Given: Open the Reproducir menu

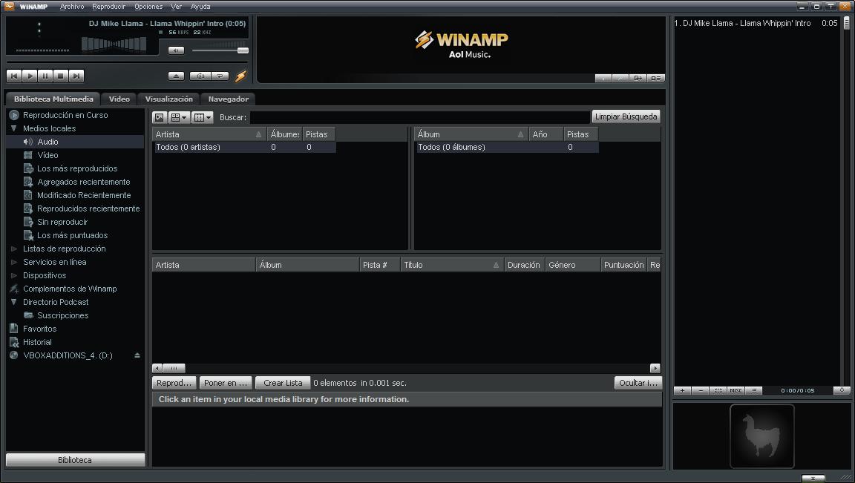Looking at the screenshot, I should 108,7.
